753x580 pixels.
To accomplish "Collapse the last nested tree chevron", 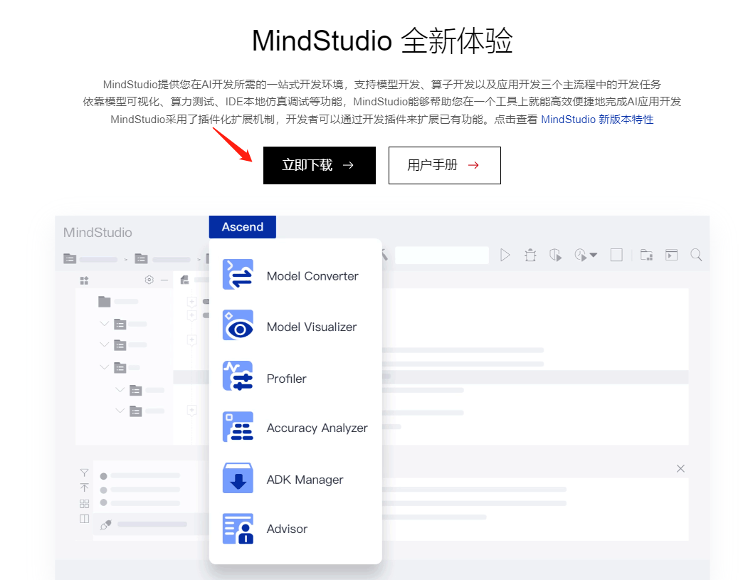I will coord(120,411).
